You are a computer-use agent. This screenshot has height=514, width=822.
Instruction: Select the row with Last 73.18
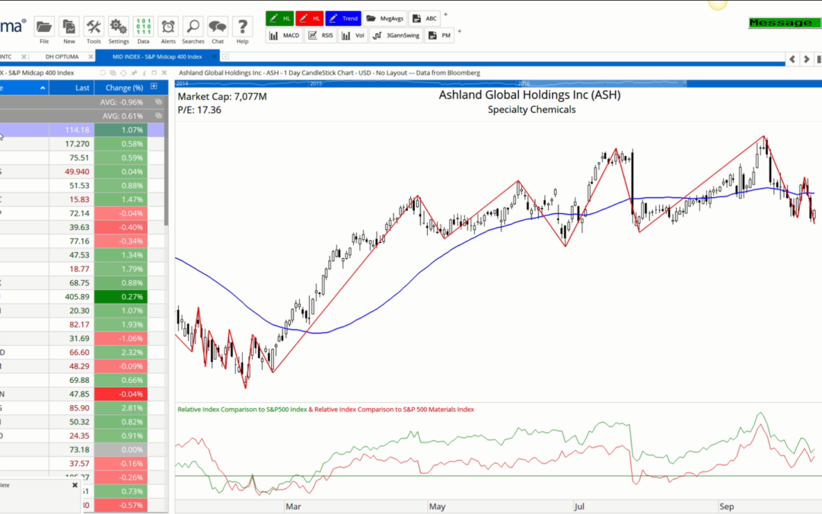pyautogui.click(x=81, y=449)
